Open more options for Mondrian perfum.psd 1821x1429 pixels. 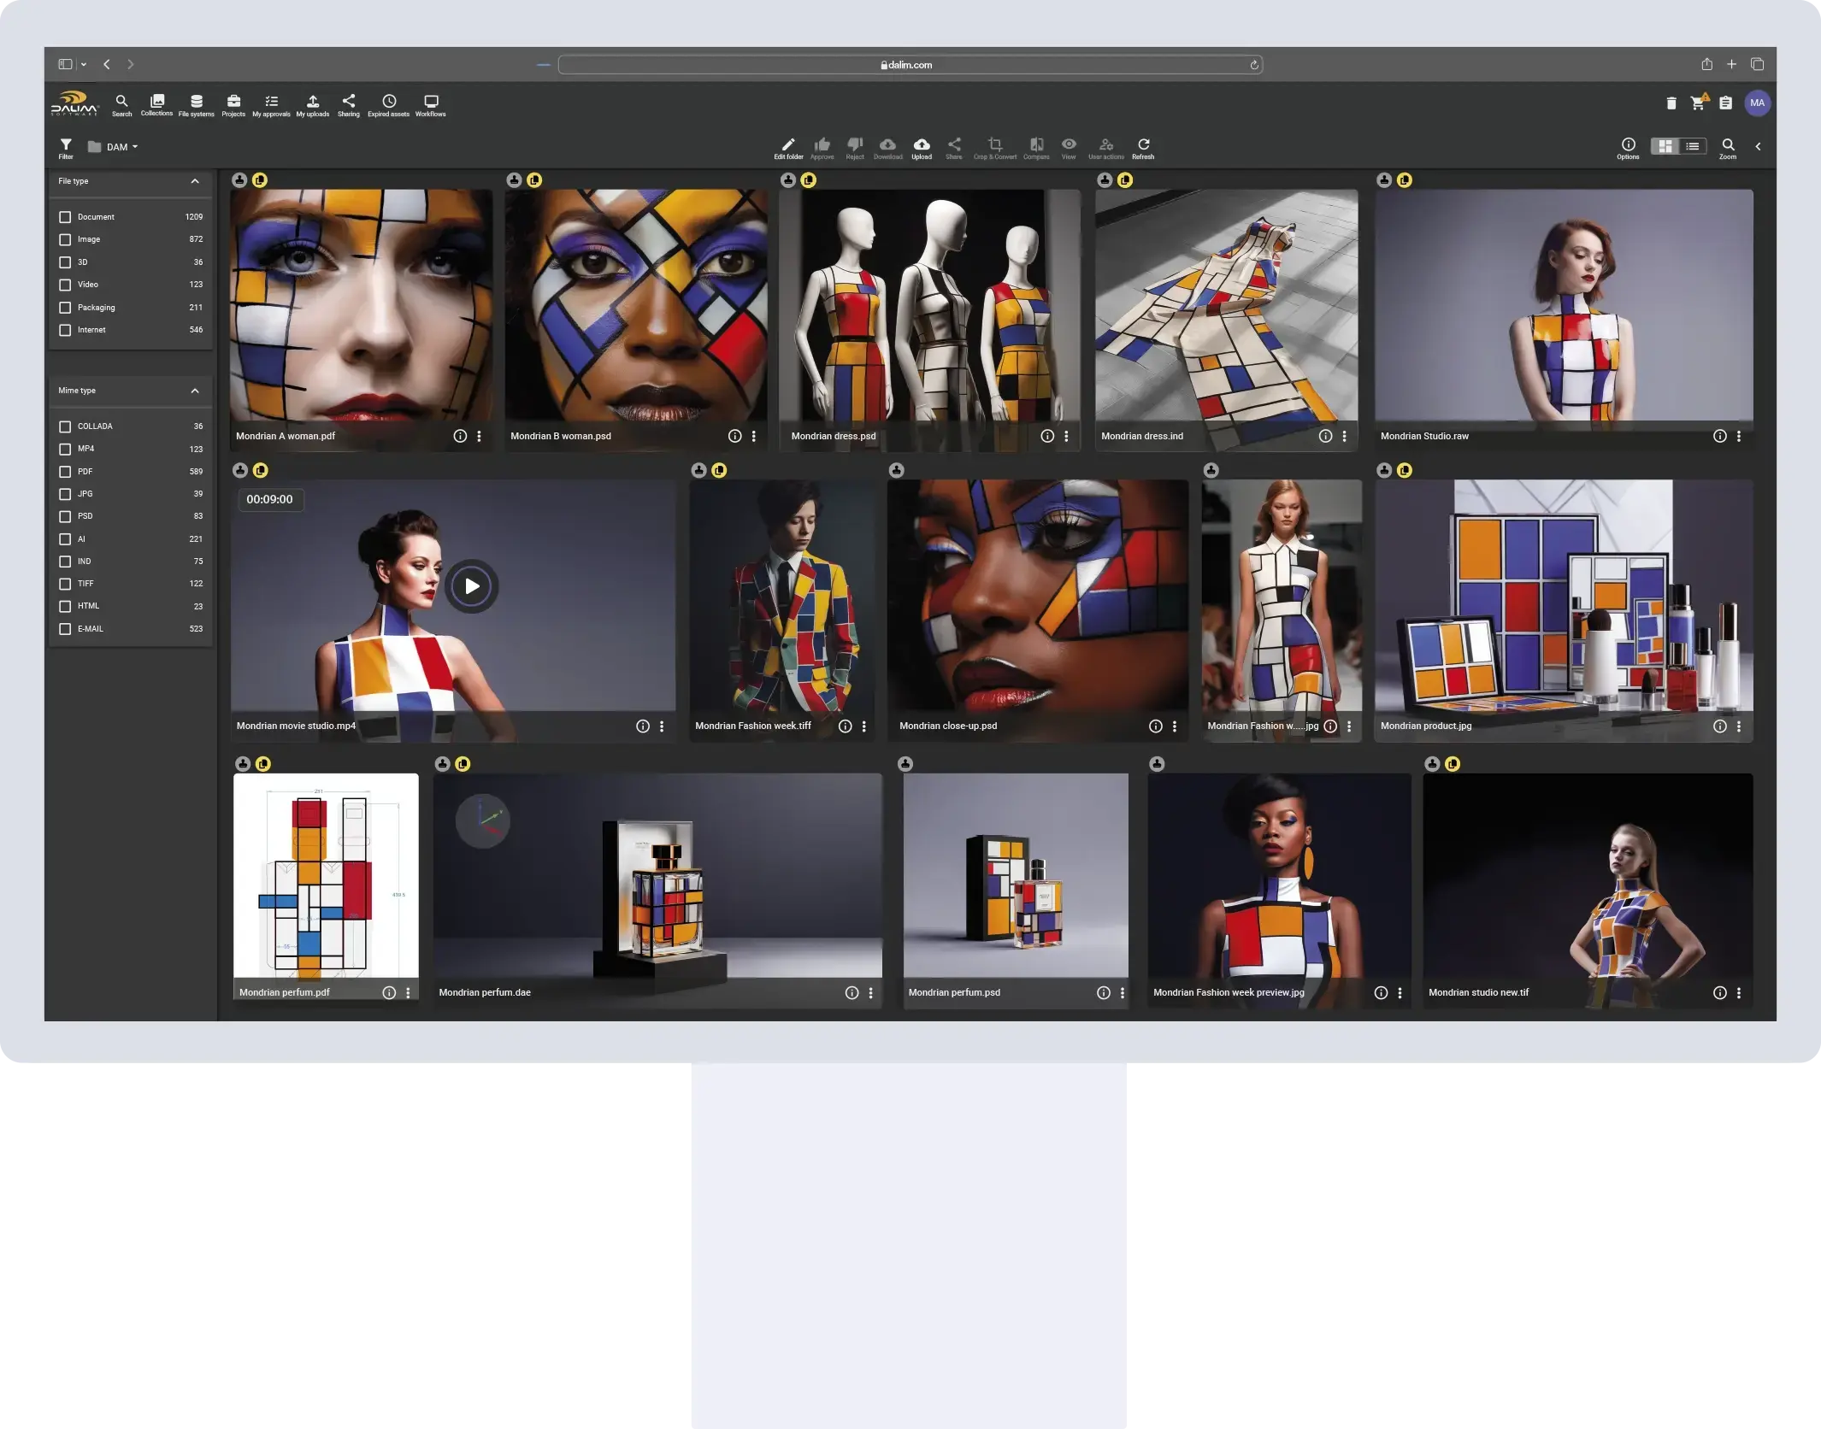pos(1122,992)
